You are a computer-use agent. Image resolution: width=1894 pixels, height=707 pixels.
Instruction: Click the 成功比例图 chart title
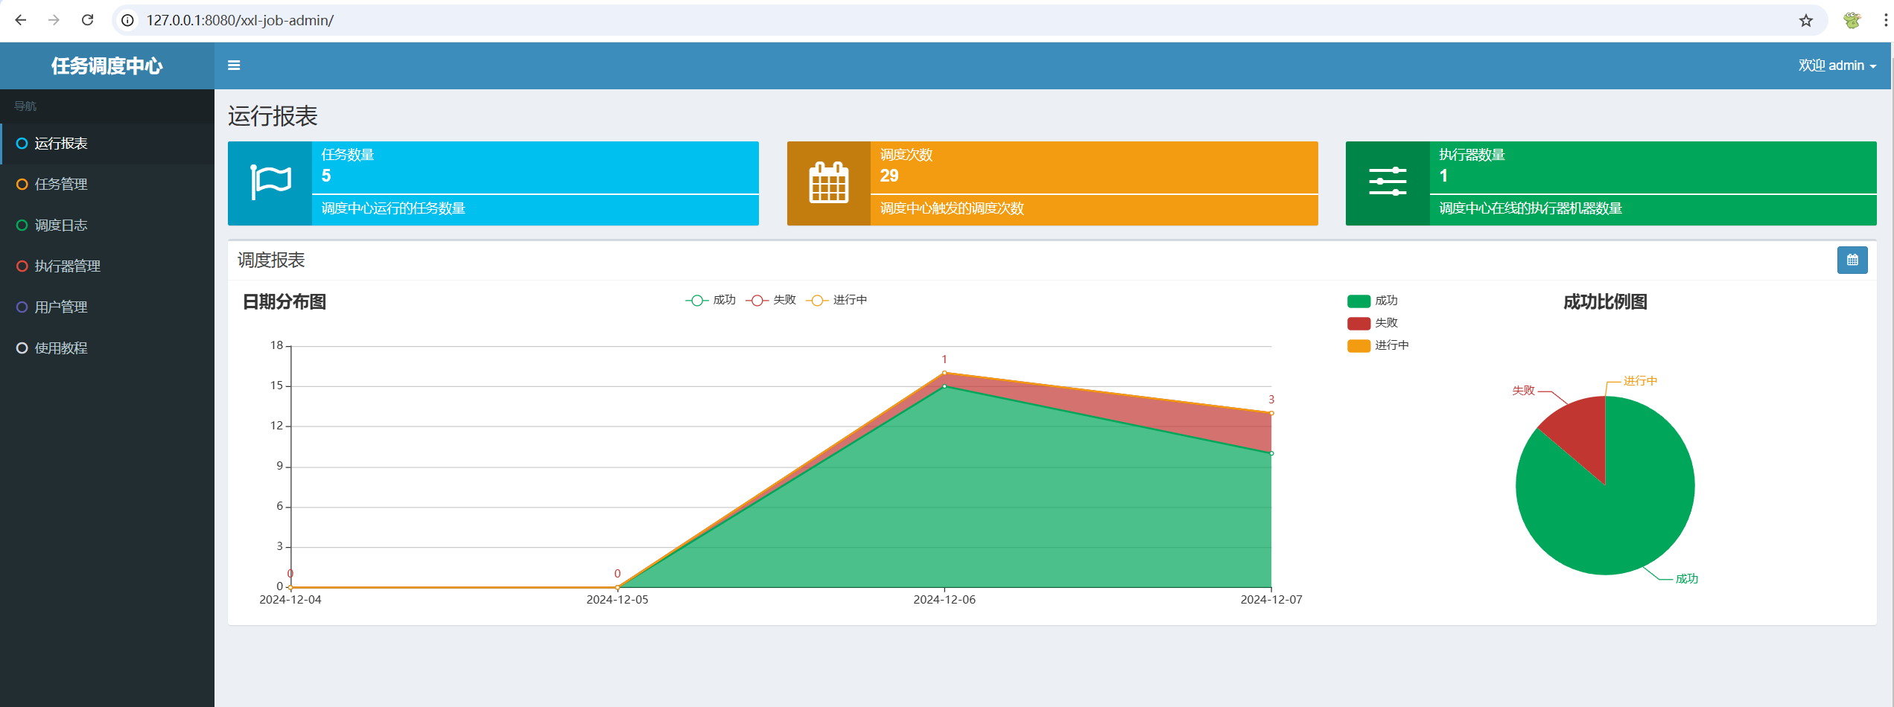1605,301
